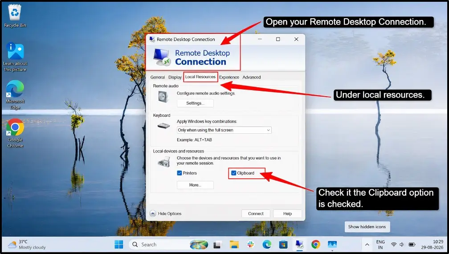Viewport: 449px width, 254px height.
Task: Switch to the General tab
Action: pyautogui.click(x=158, y=78)
